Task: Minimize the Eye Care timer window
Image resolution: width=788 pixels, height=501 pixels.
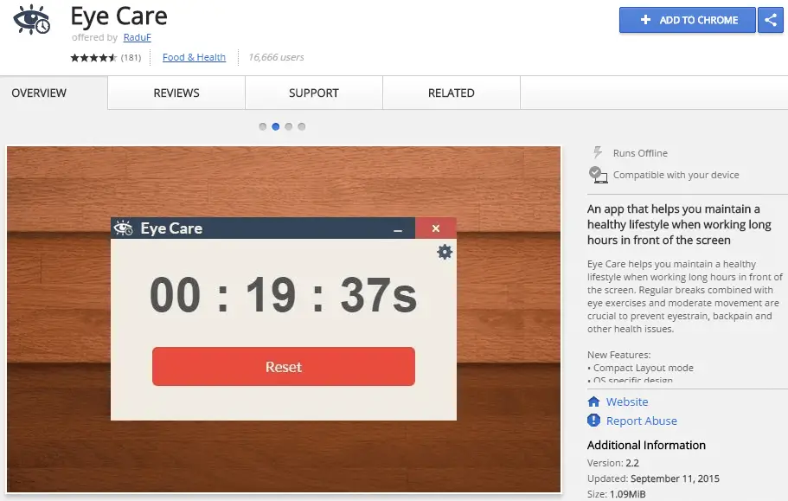Action: pyautogui.click(x=398, y=229)
